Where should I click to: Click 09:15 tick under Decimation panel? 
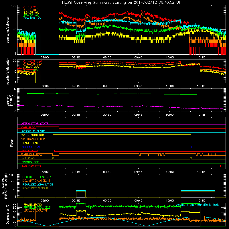coord(76,201)
